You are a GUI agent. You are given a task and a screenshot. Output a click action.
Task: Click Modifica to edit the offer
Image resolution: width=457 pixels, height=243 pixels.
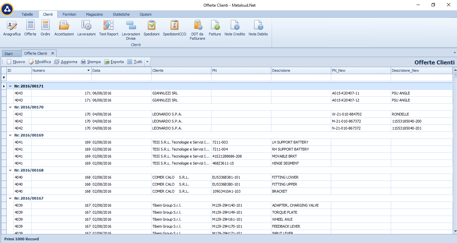(x=40, y=62)
